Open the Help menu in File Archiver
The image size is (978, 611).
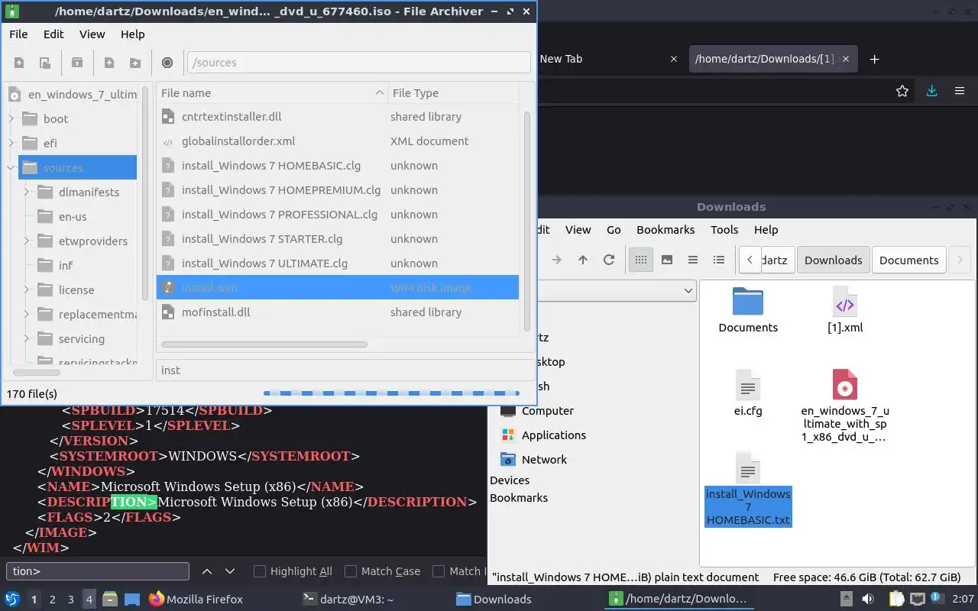132,34
